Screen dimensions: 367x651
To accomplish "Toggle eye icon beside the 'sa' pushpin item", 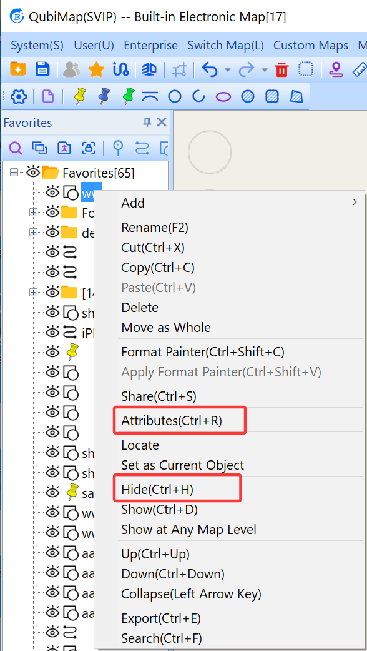I will tap(52, 492).
